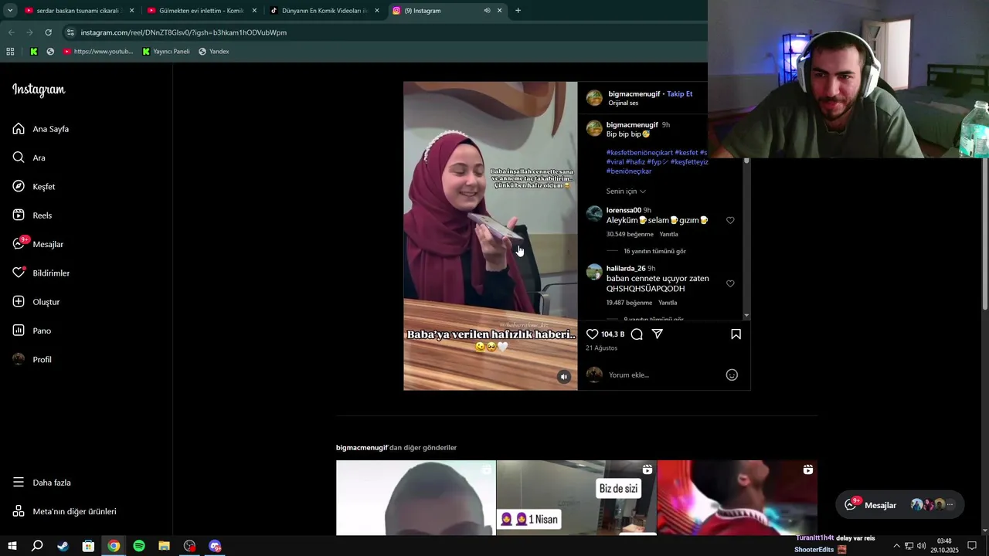Open Mesajlar in left sidebar

pos(38,244)
